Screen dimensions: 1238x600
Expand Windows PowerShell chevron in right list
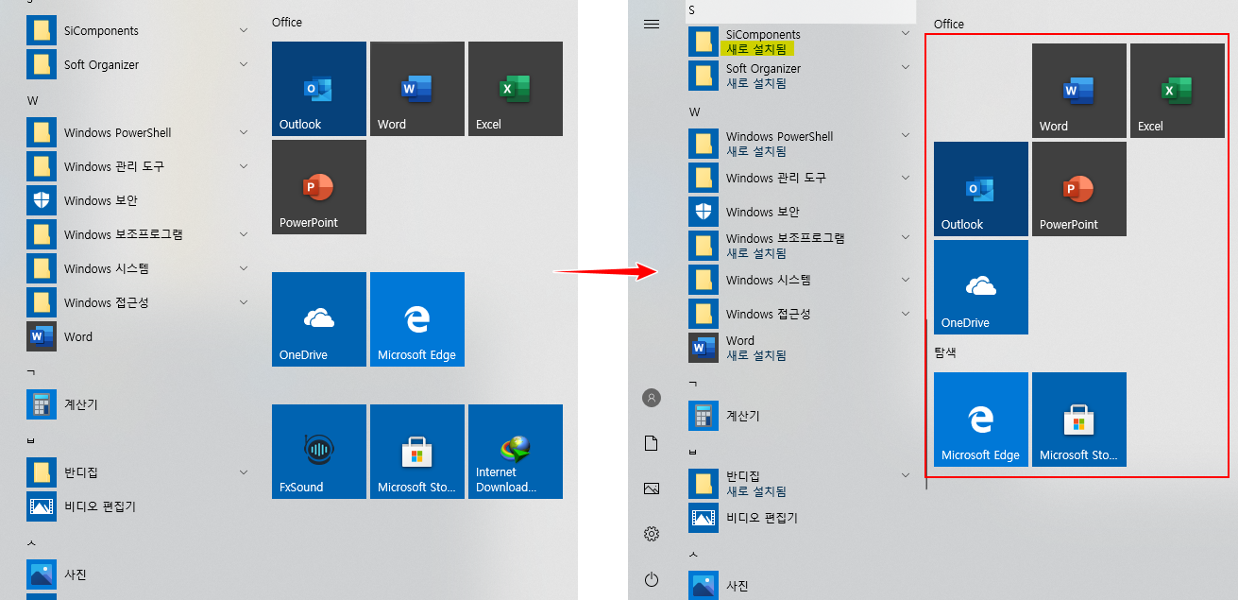tap(906, 135)
